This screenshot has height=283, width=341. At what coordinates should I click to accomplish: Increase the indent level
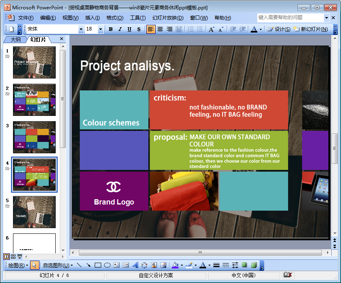(242, 29)
